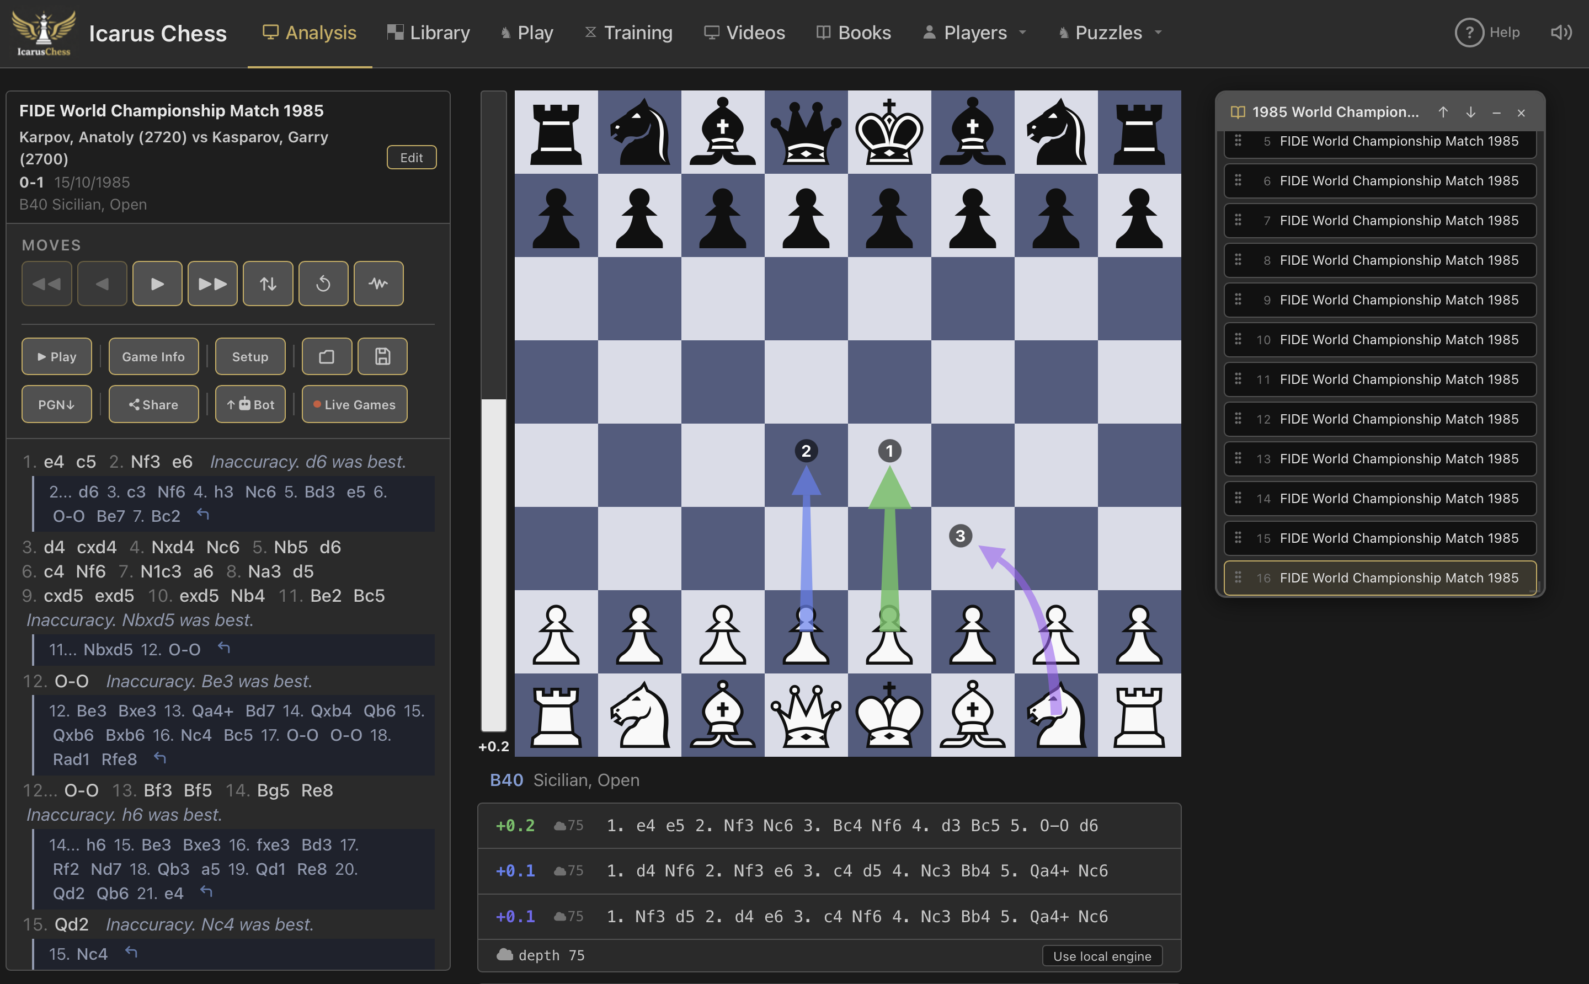This screenshot has height=984, width=1589.
Task: Select game 16 in the collection list
Action: click(1380, 578)
